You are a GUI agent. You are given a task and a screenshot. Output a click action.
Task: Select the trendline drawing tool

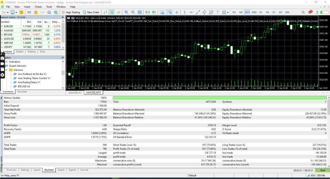click(x=198, y=12)
